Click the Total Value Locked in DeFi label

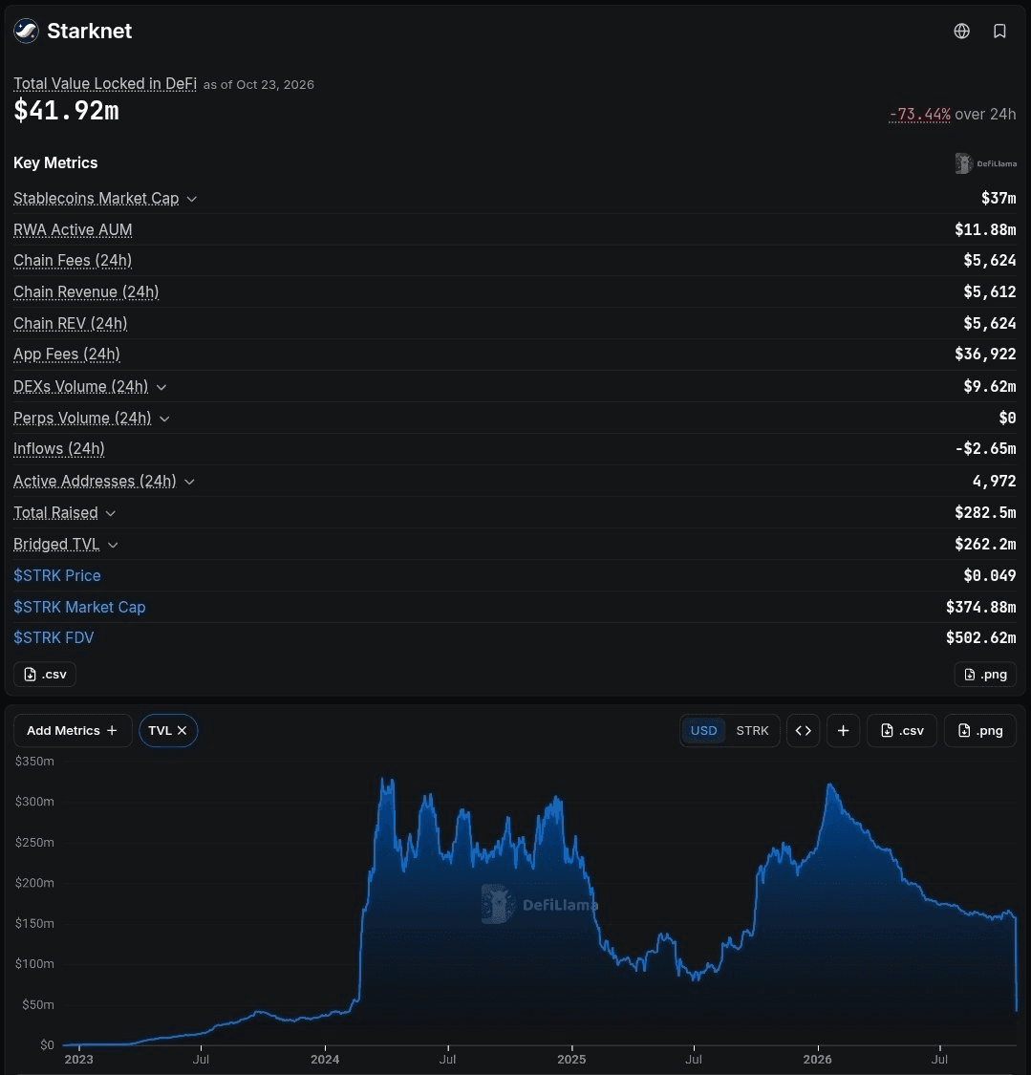pyautogui.click(x=105, y=84)
